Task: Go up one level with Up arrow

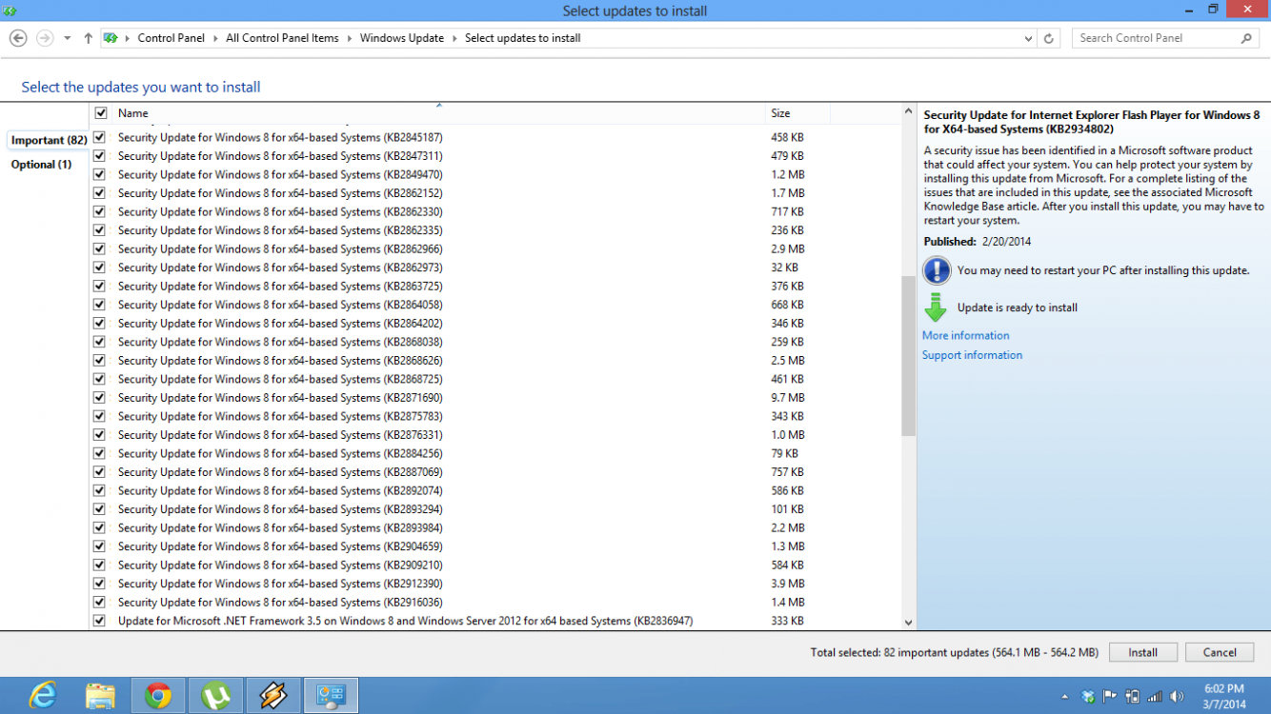Action: pos(88,38)
